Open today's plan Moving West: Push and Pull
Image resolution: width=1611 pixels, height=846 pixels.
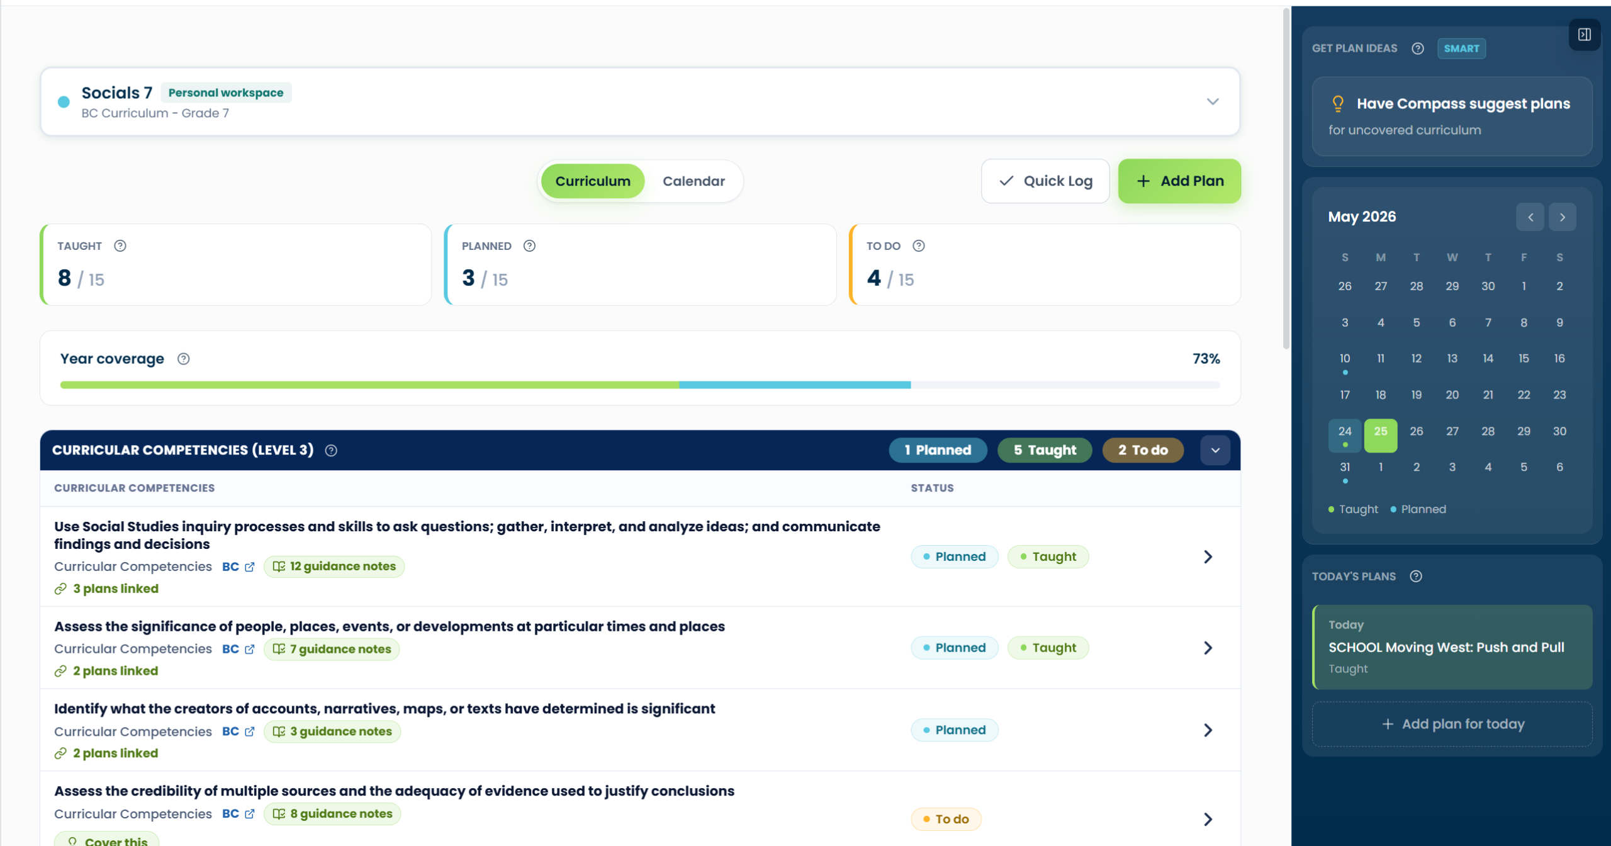click(1452, 648)
